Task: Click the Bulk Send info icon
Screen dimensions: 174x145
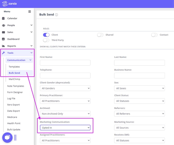Action: click(56, 15)
